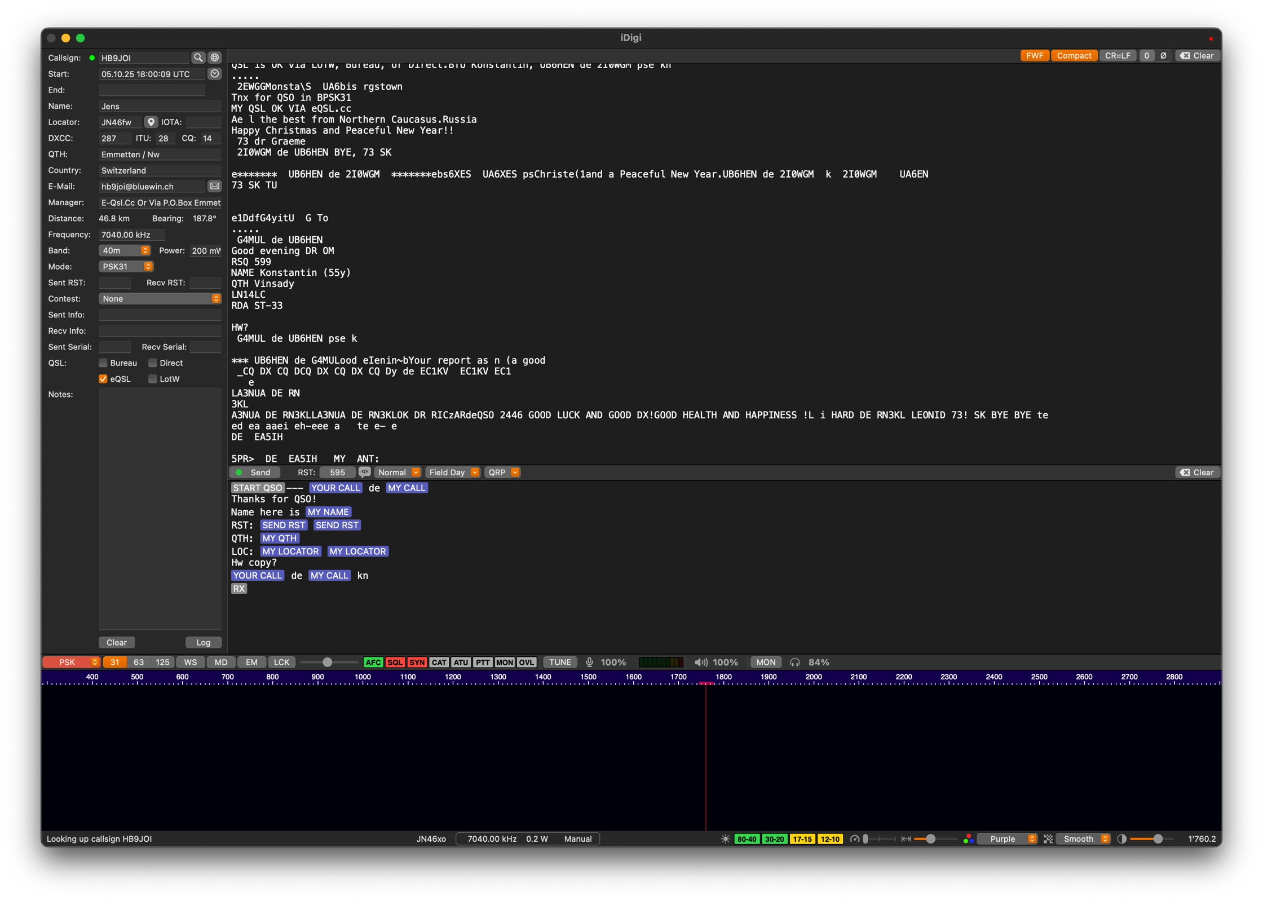Click the map pin icon next to Locator
Image resolution: width=1263 pixels, height=901 pixels.
pyautogui.click(x=151, y=122)
